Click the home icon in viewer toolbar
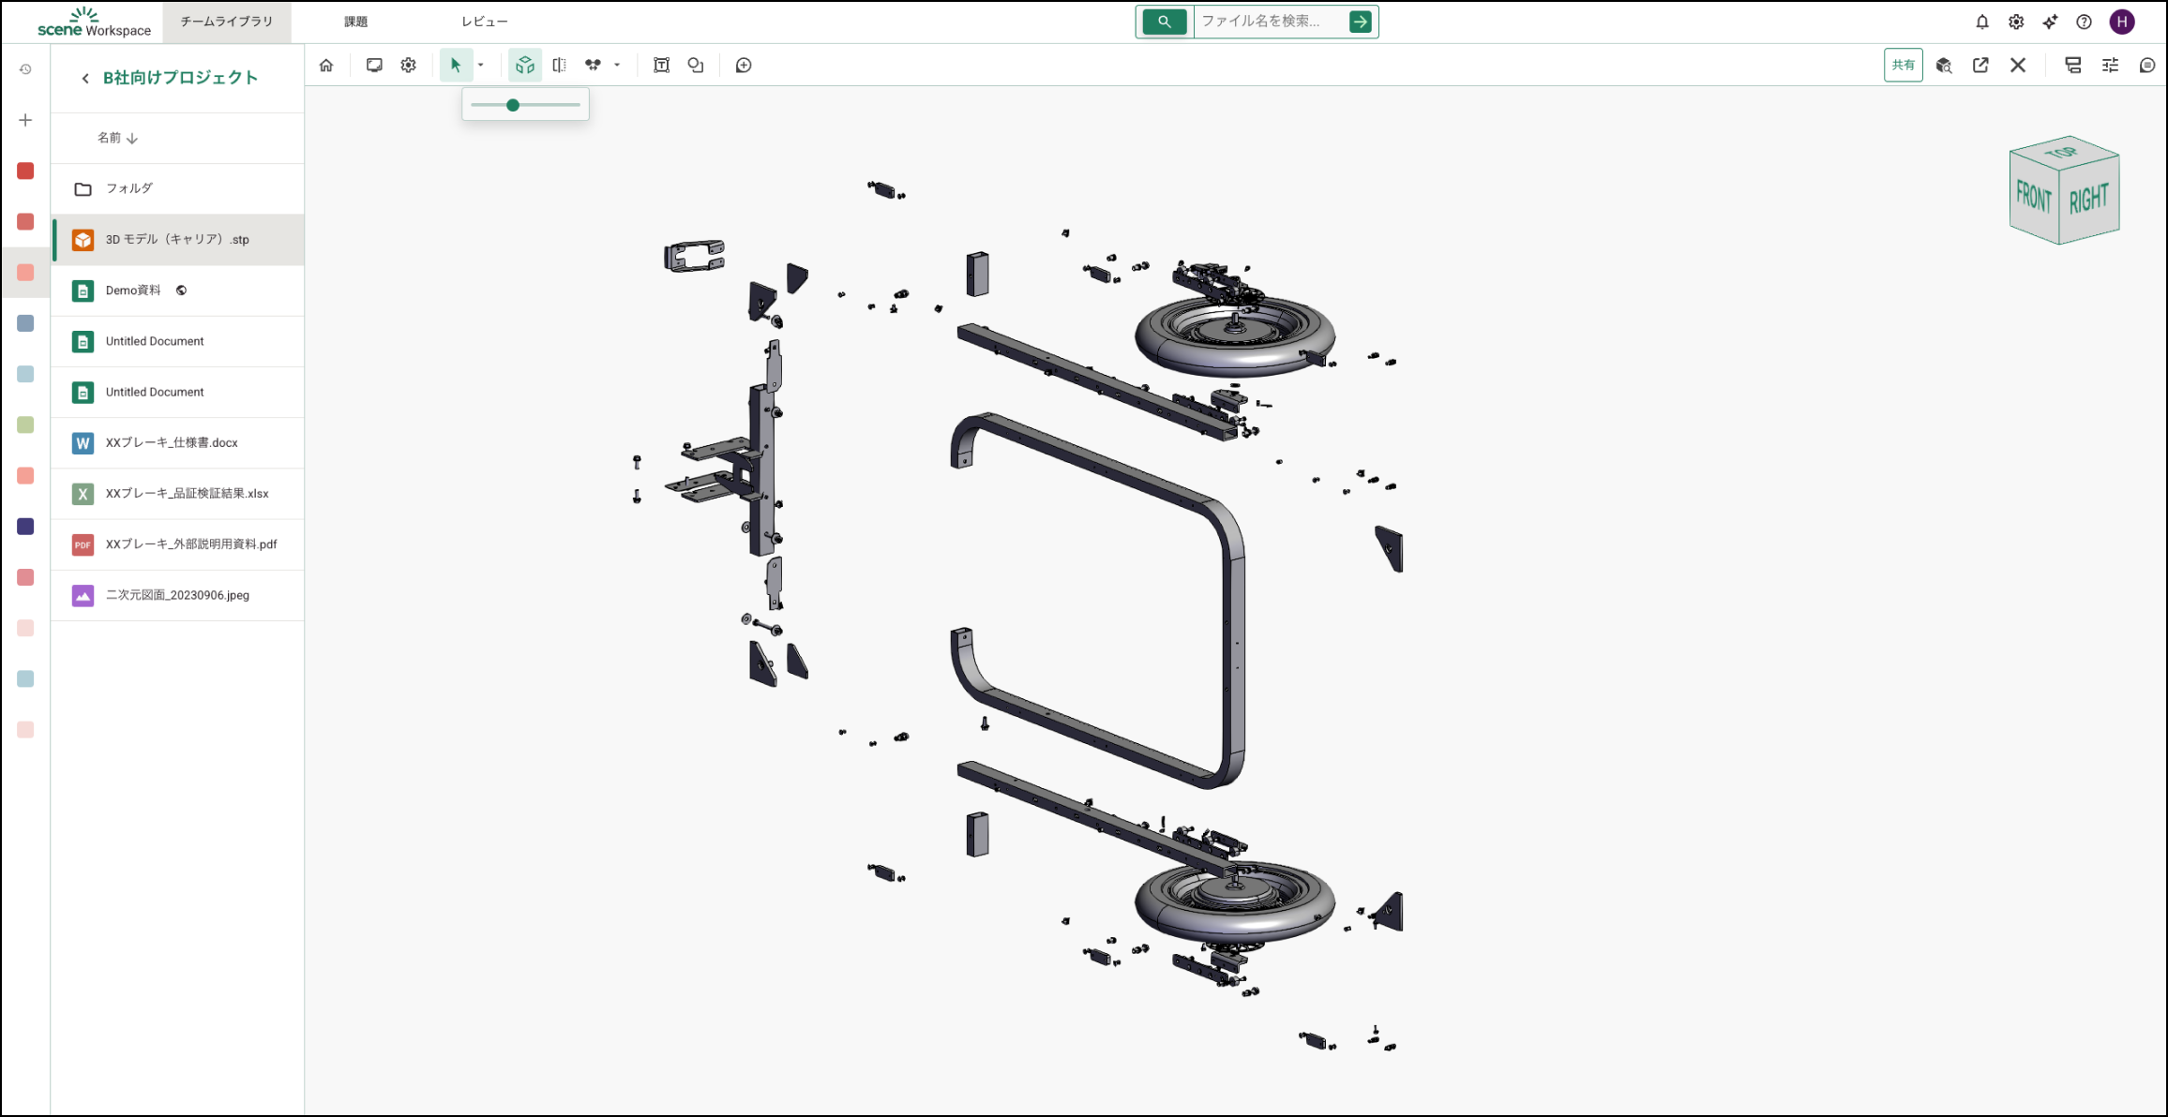 [x=326, y=66]
